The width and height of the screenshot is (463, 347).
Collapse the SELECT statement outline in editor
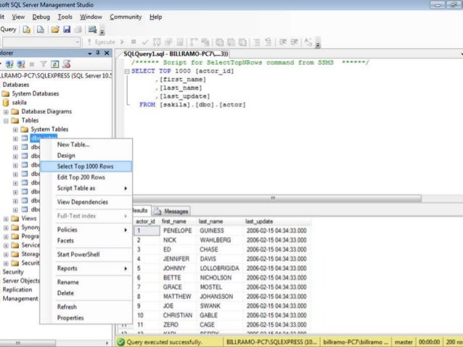click(x=127, y=72)
